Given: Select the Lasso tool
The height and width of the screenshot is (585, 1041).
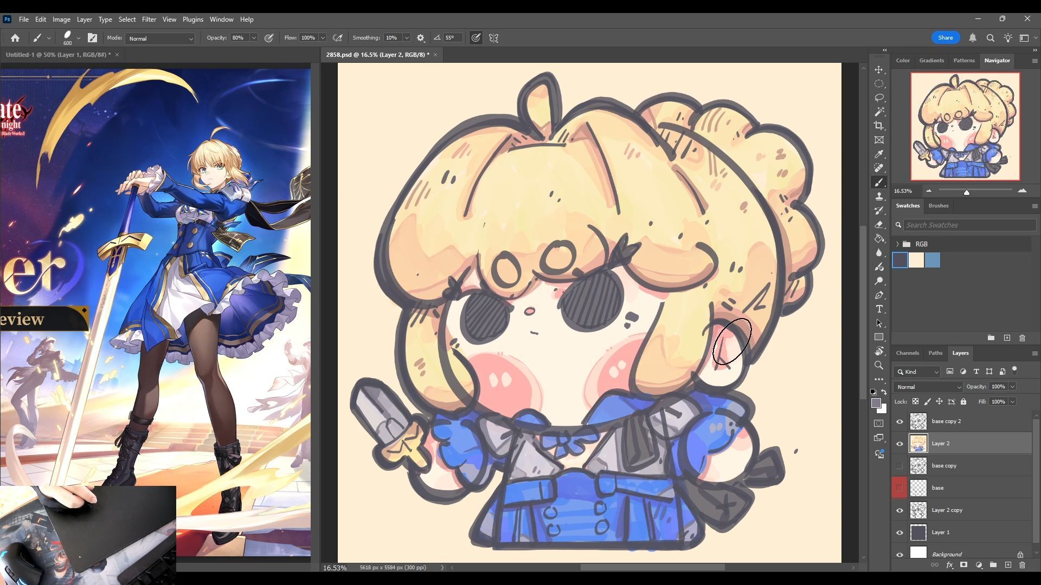Looking at the screenshot, I should 879,98.
